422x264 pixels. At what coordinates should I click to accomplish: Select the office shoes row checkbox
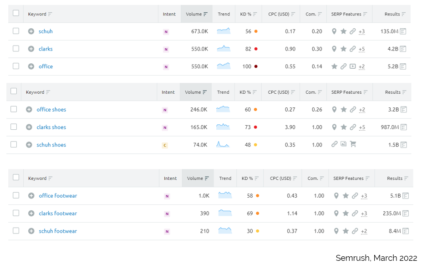click(x=14, y=109)
